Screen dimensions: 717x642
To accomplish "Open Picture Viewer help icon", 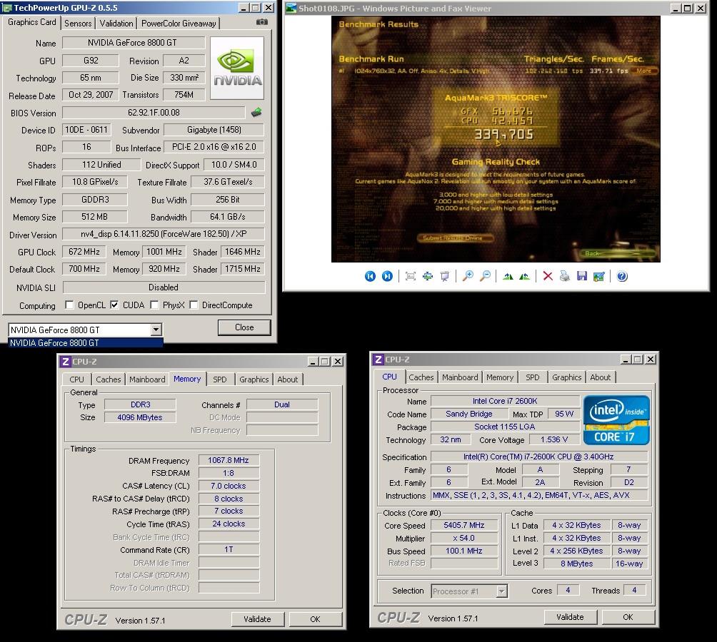I will 622,276.
